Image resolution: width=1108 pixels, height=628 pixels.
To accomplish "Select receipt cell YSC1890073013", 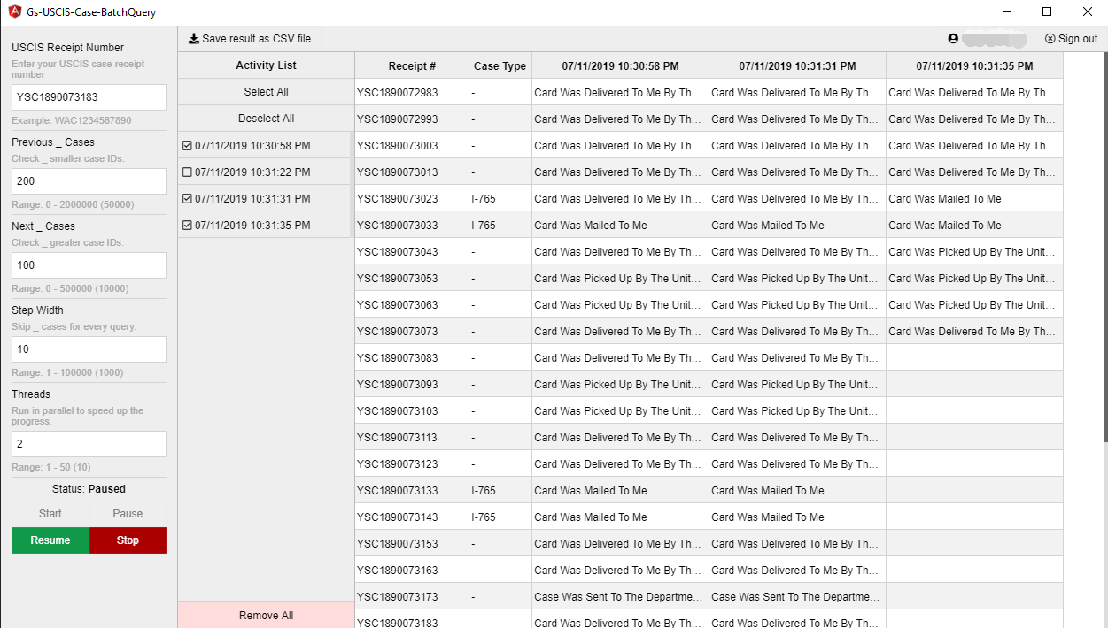I will [412, 172].
